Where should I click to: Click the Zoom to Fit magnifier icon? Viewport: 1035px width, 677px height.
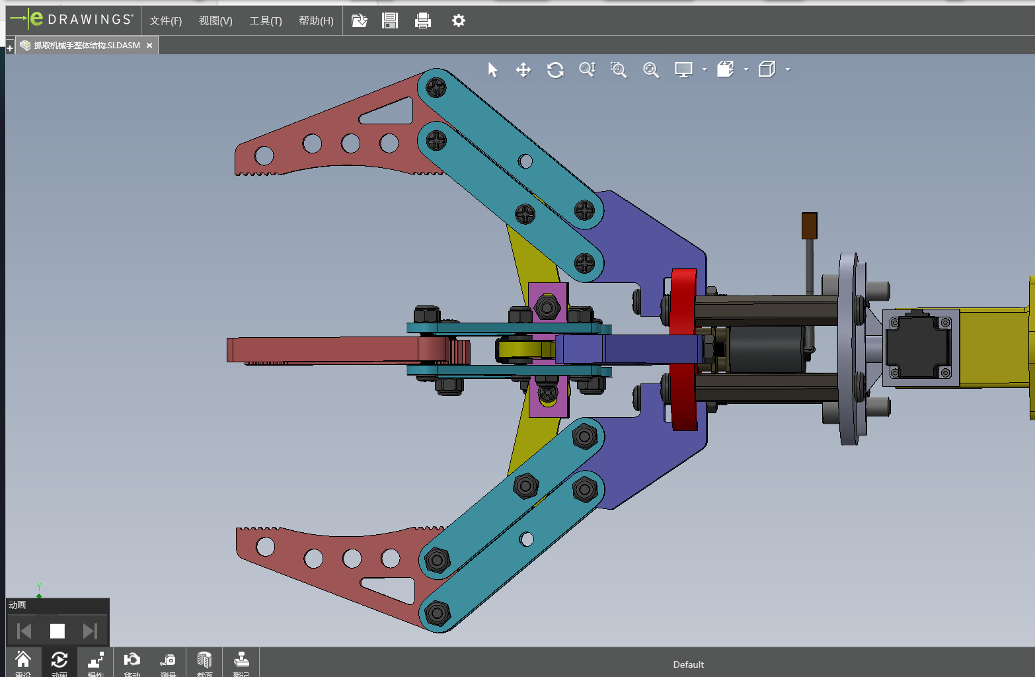click(x=651, y=69)
